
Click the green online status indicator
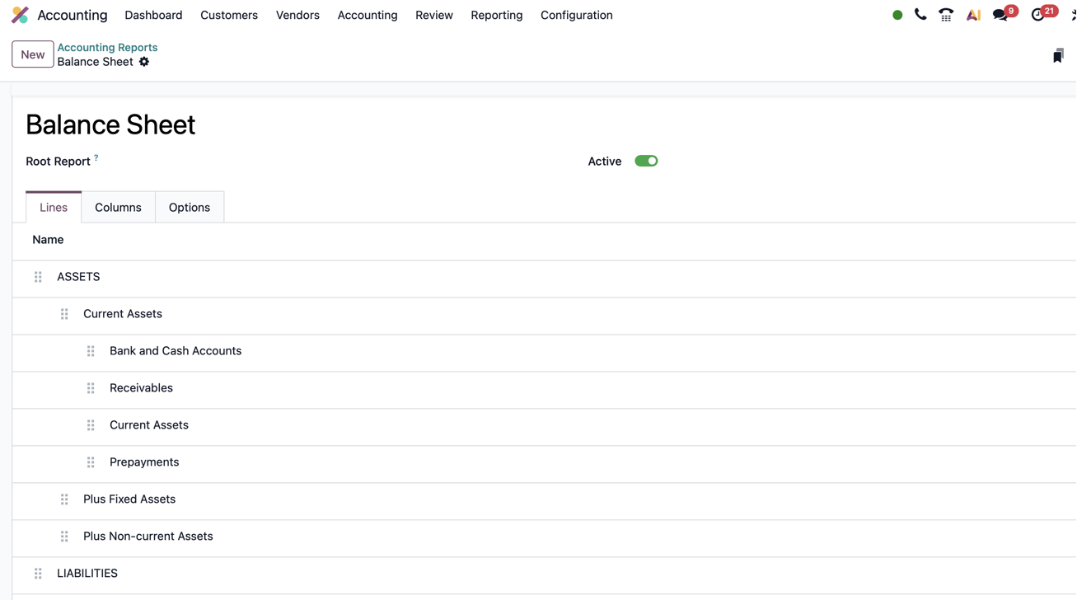coord(897,15)
